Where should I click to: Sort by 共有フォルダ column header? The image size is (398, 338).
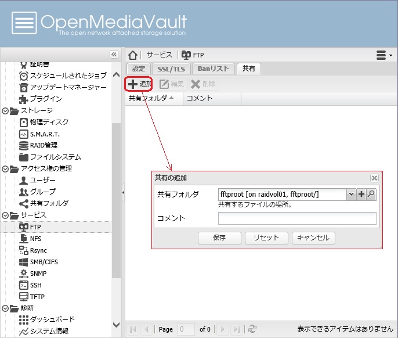tap(154, 99)
